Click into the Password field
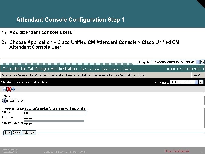The width and height of the screenshot is (205, 154). coord(54,118)
